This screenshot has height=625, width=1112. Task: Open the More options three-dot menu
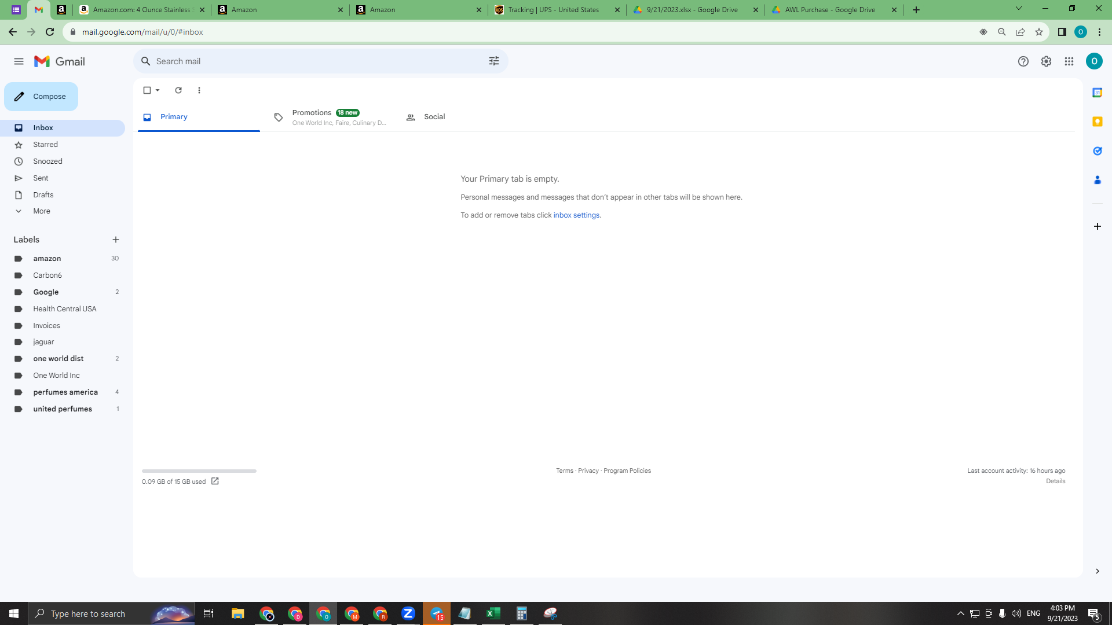pos(199,90)
